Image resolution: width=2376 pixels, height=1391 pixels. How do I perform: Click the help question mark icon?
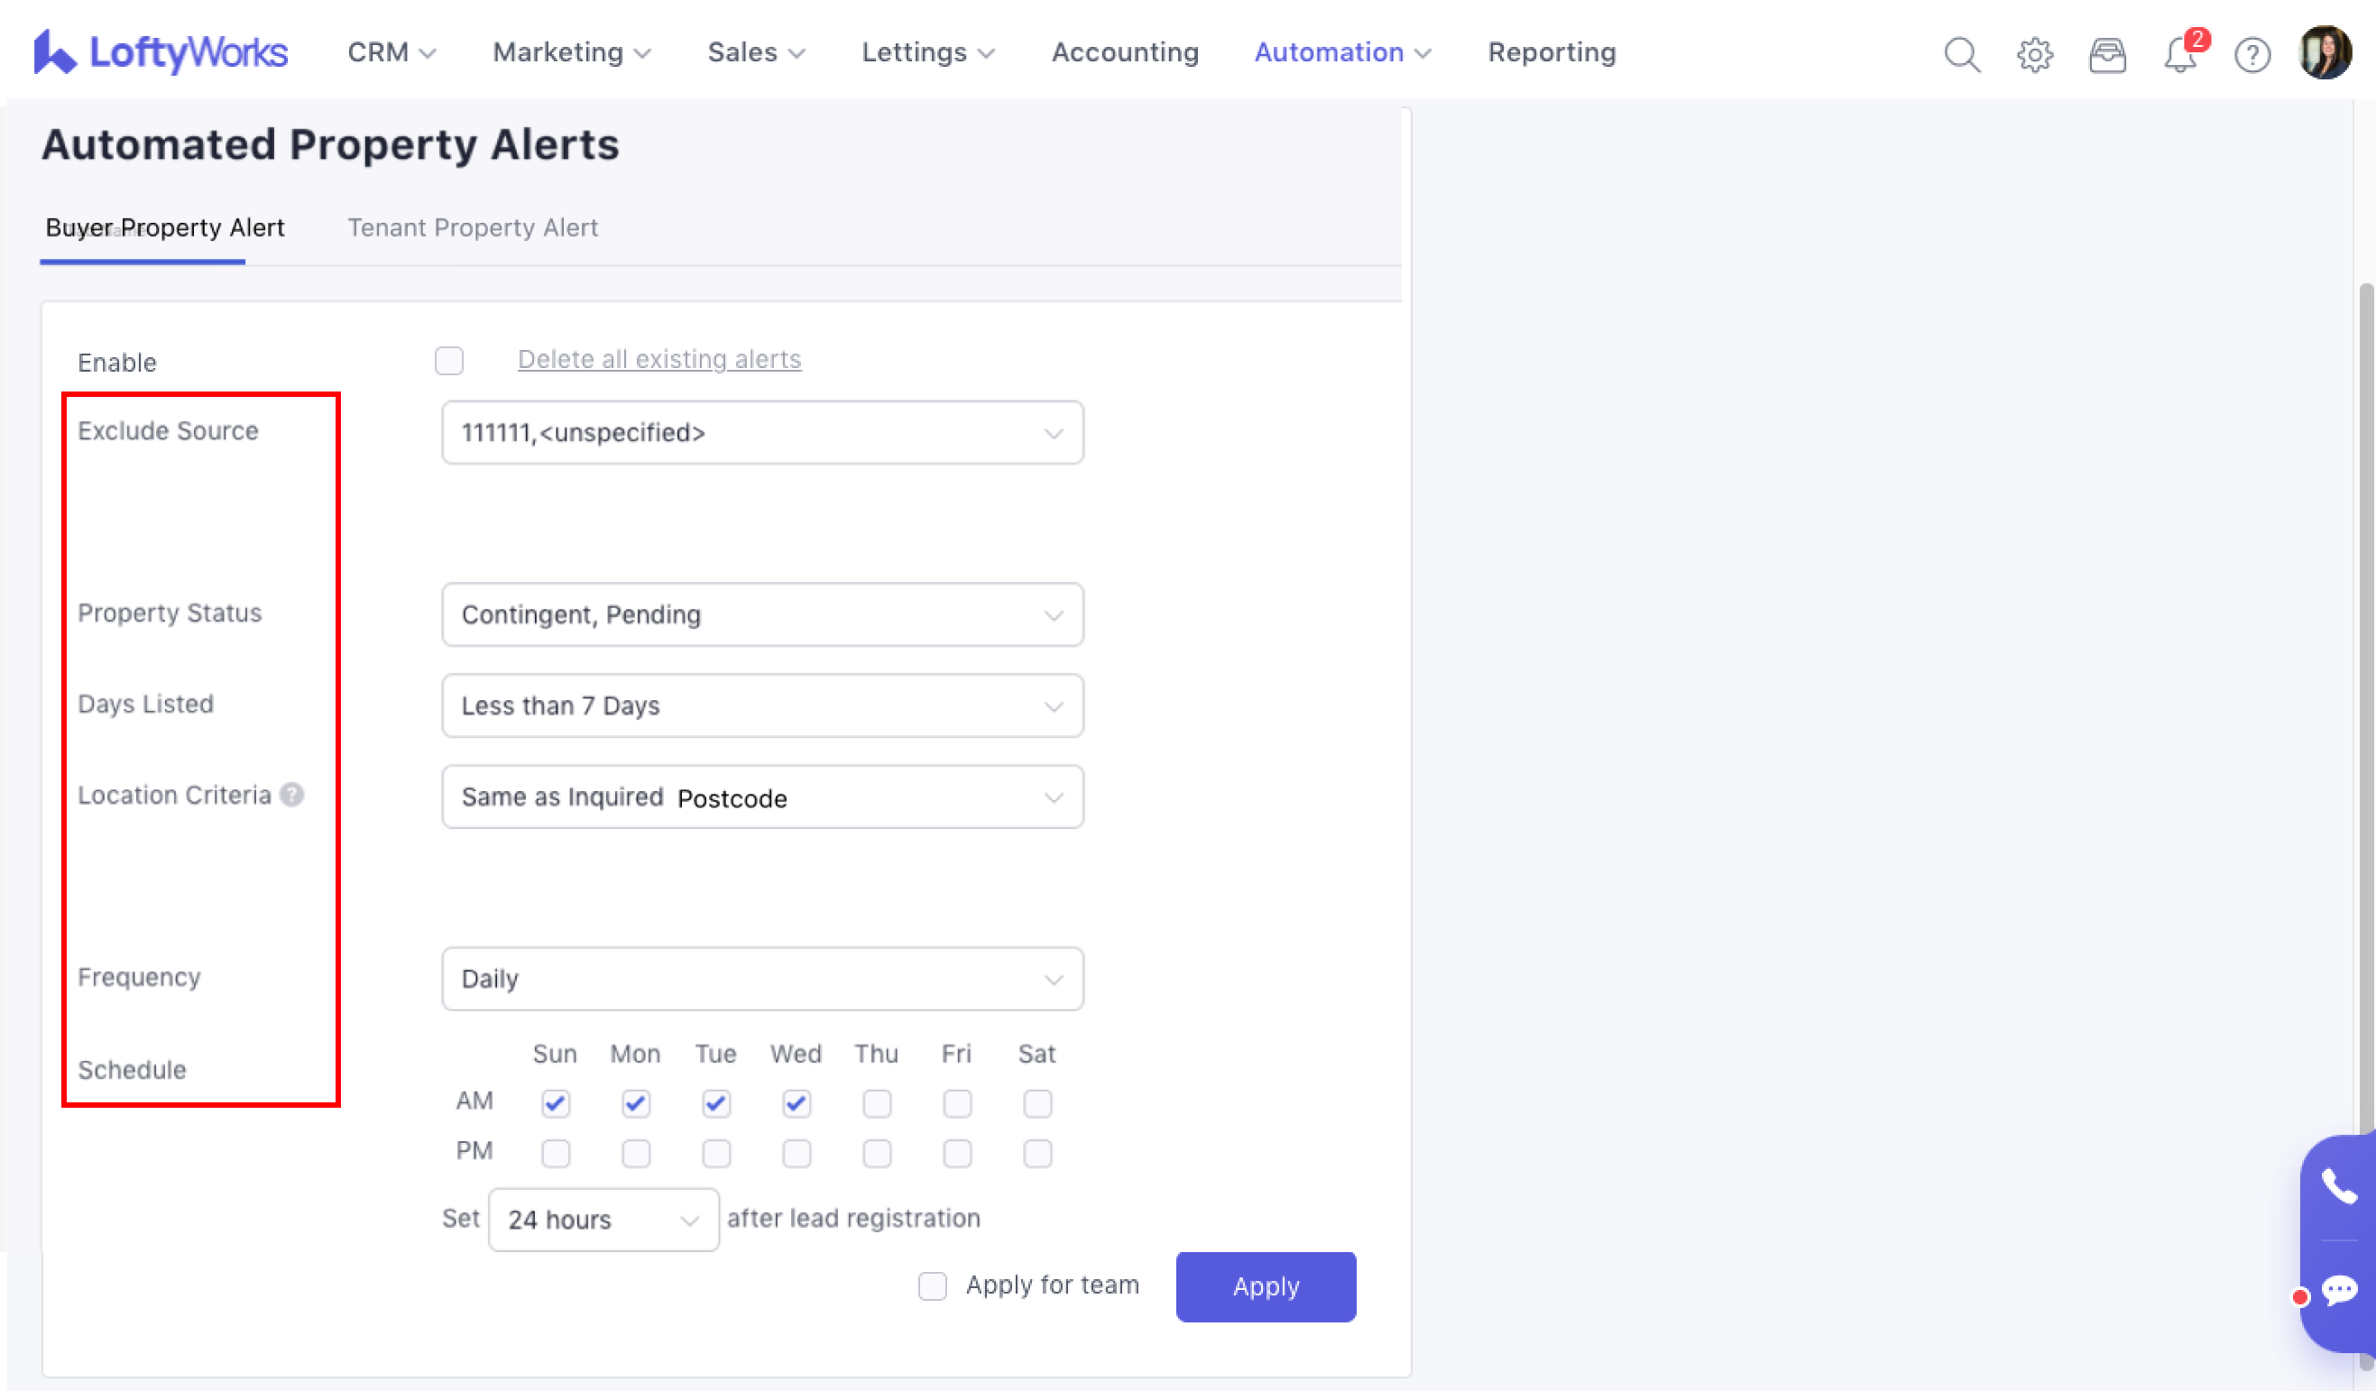(x=2252, y=55)
